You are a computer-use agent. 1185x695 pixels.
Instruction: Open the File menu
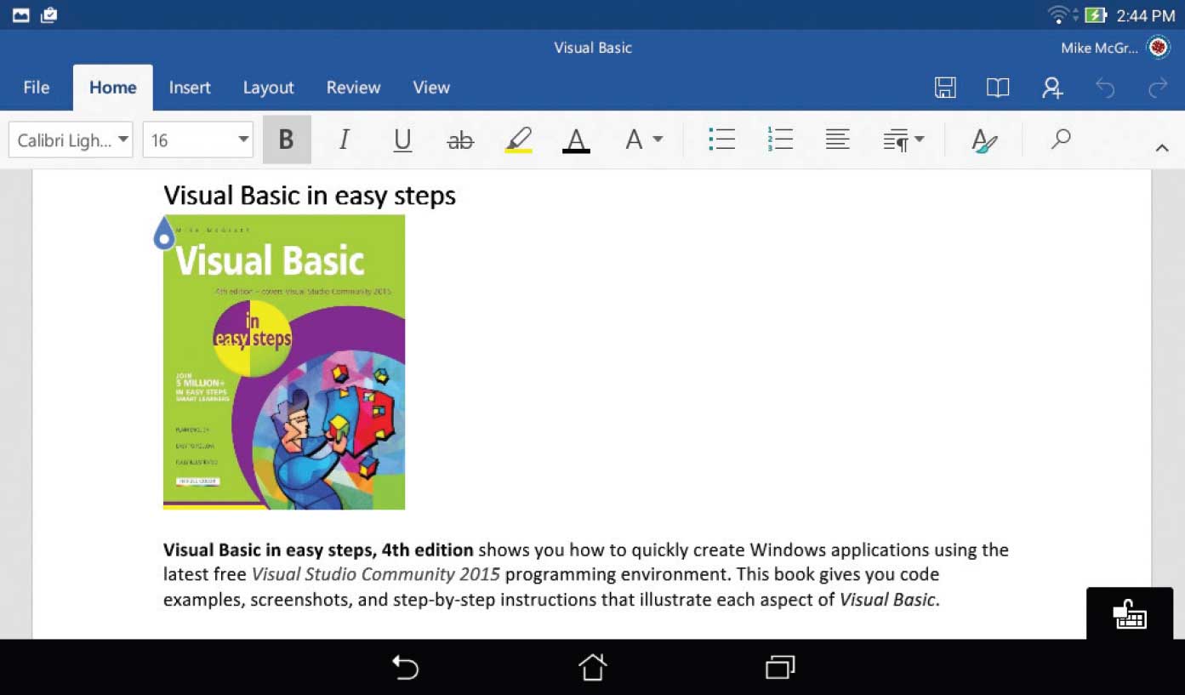(x=36, y=87)
